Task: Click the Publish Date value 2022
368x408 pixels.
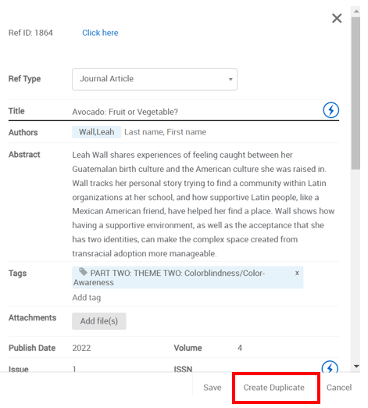Action: [81, 348]
